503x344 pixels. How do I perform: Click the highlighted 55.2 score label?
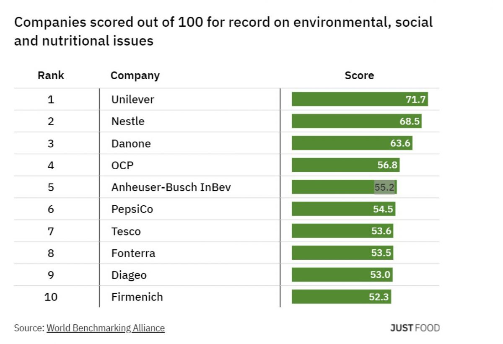384,187
